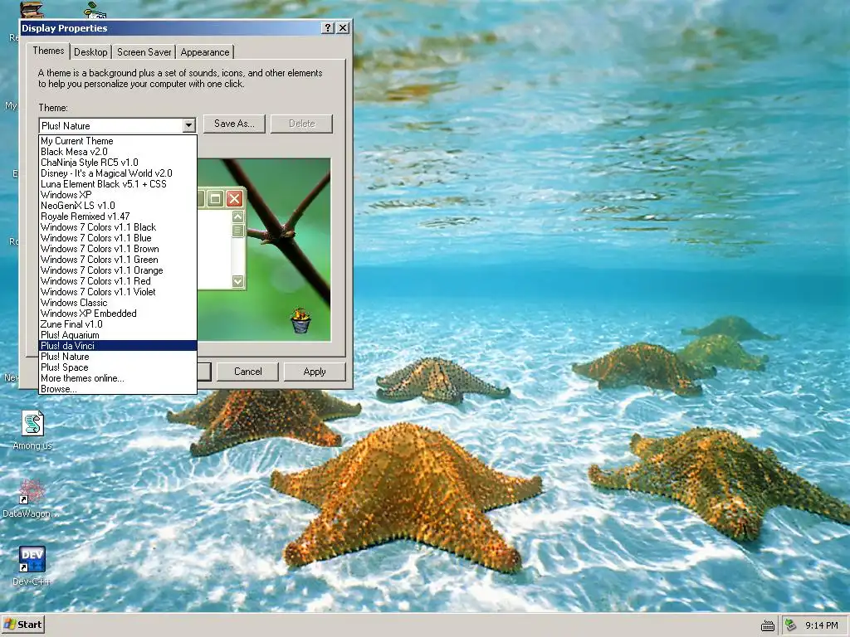This screenshot has width=850, height=637.
Task: Click the Apply button
Action: [315, 372]
